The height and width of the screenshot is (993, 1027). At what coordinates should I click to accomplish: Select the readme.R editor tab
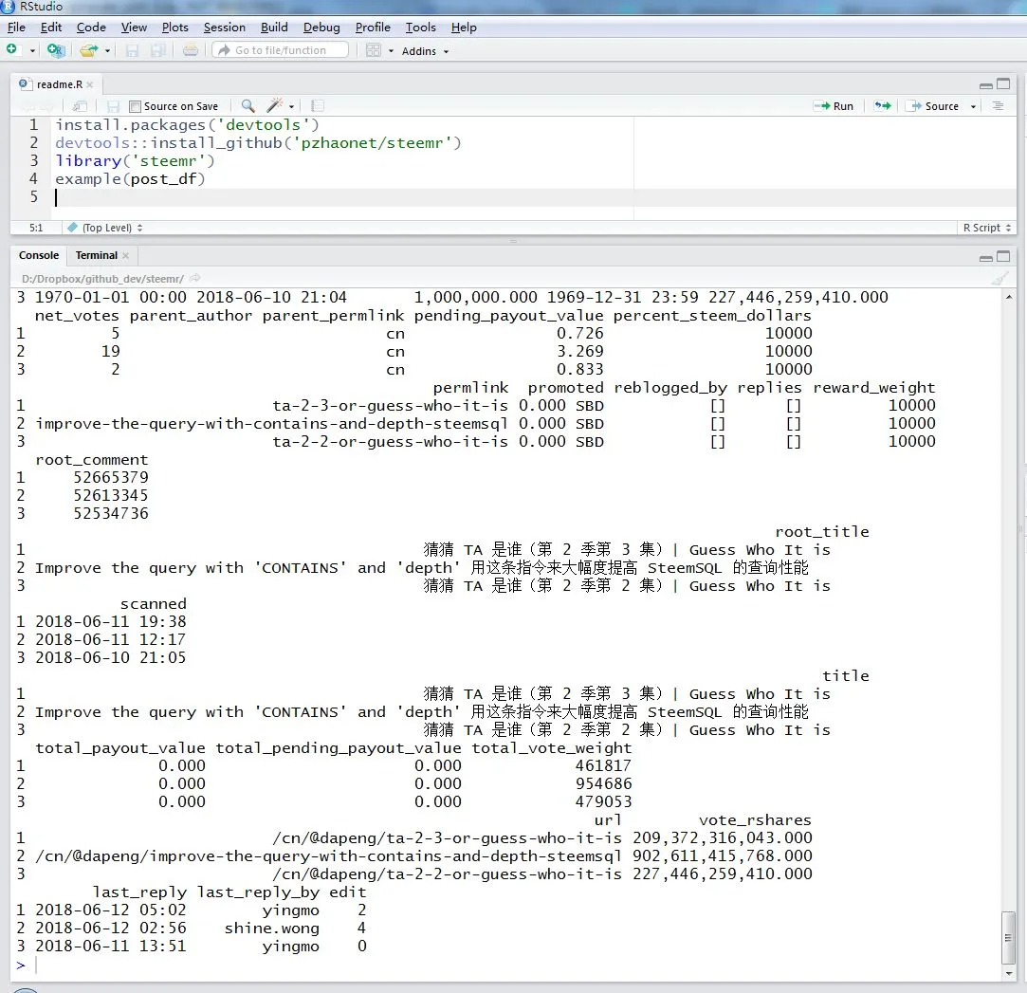59,84
